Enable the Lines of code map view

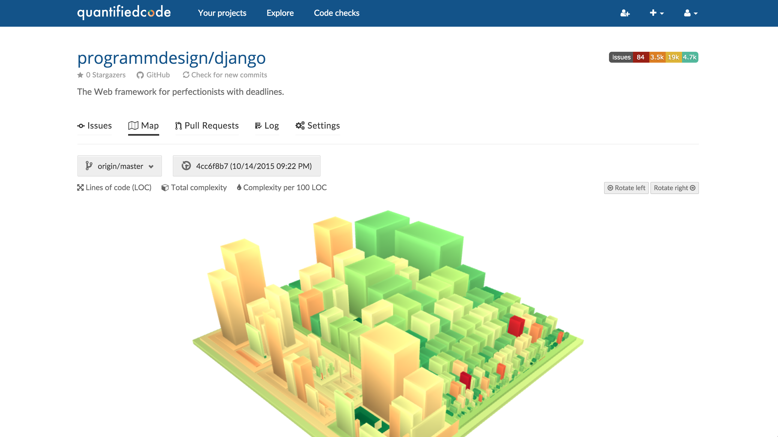[114, 187]
